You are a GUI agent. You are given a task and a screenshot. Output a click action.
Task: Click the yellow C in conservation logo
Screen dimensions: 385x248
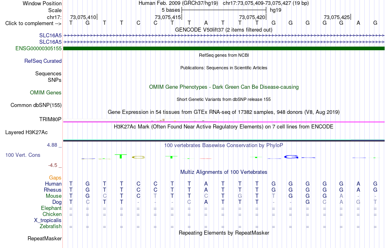click(139, 157)
